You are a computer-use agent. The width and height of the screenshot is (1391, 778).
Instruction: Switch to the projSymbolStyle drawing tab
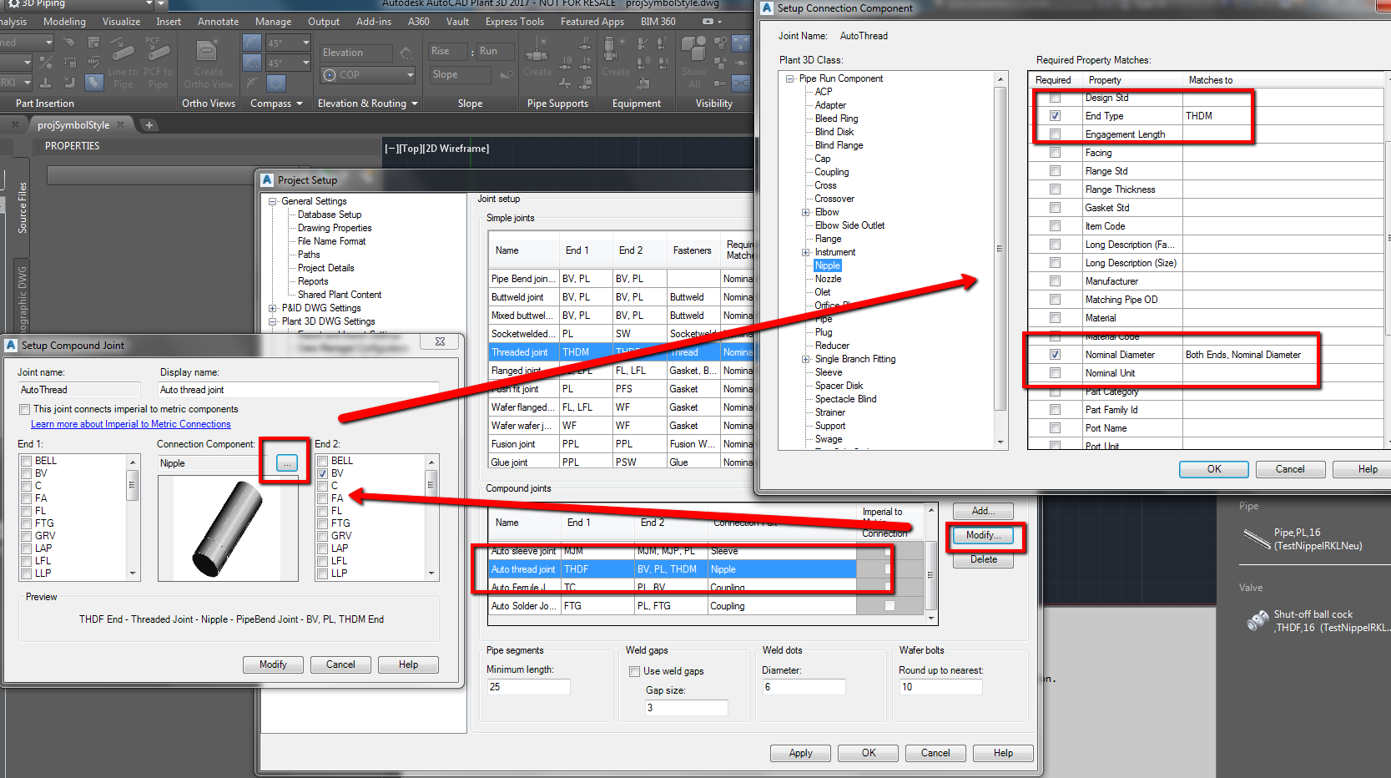(x=74, y=124)
